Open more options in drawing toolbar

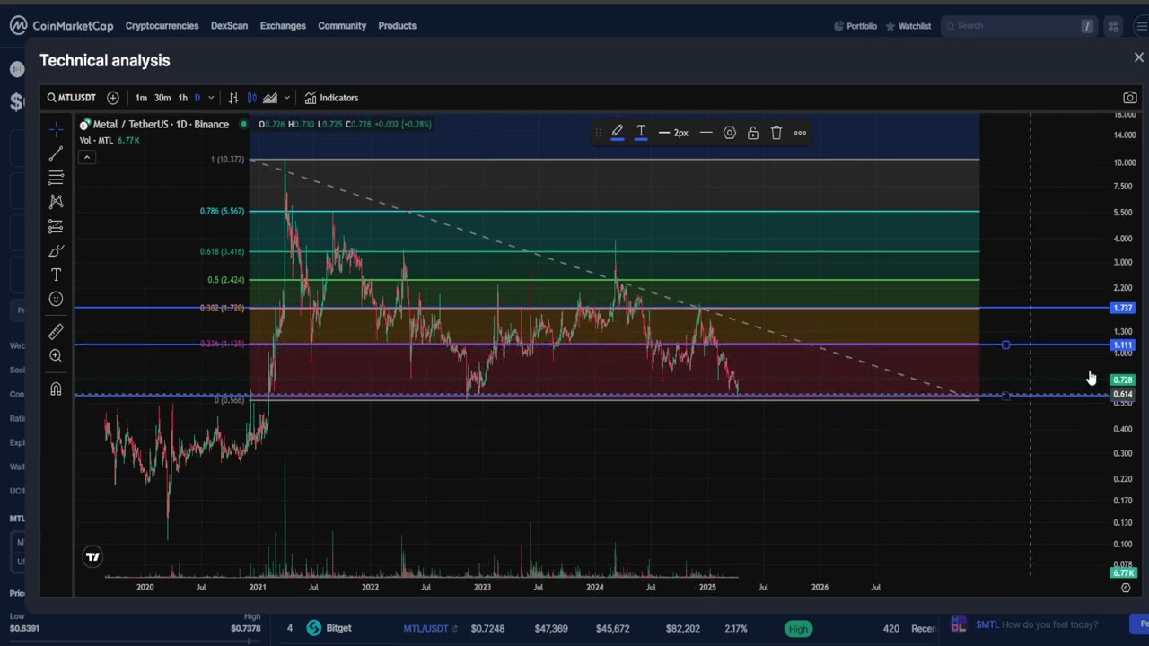(800, 133)
